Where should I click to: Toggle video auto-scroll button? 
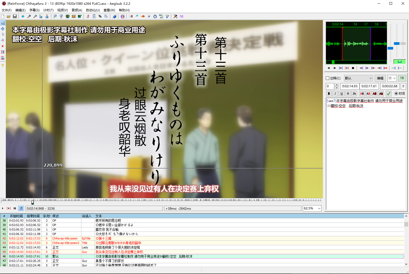(21, 208)
